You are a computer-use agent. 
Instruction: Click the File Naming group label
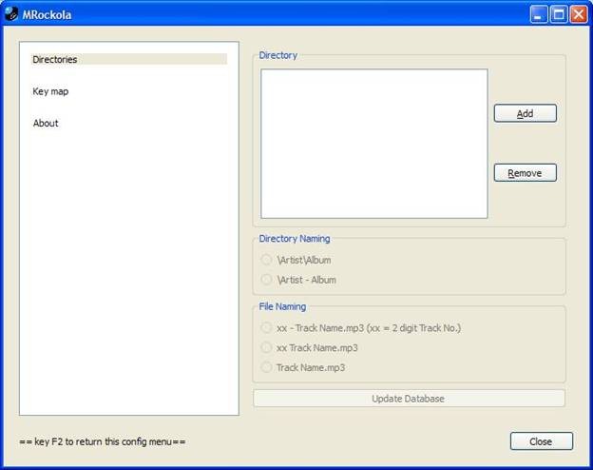pyautogui.click(x=282, y=306)
